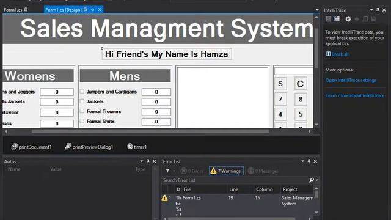Click designer vertical scrollbar down arrow
Image resolution: width=391 pixels, height=220 pixels.
[x=316, y=125]
